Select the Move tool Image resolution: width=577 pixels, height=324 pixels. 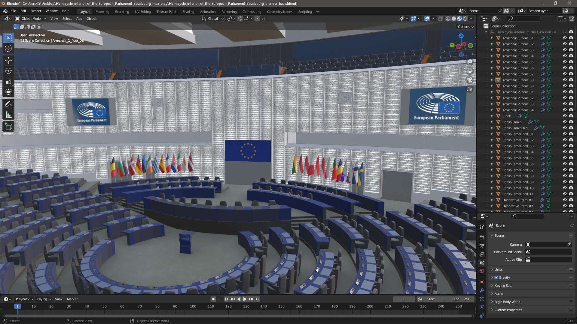click(8, 60)
